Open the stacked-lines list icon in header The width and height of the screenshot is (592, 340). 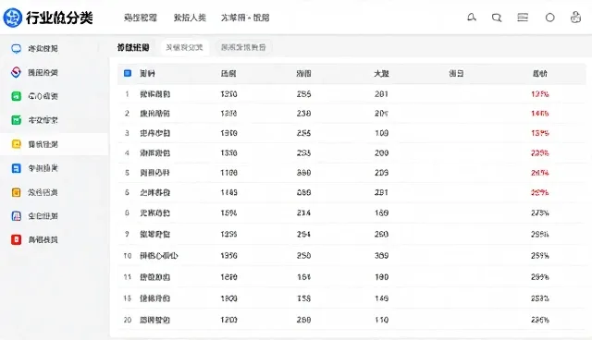click(x=523, y=18)
